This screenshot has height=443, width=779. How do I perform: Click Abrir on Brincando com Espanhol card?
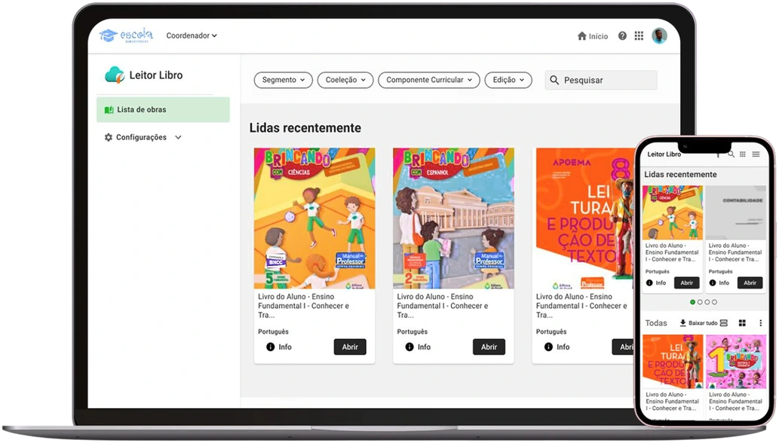[x=489, y=347]
